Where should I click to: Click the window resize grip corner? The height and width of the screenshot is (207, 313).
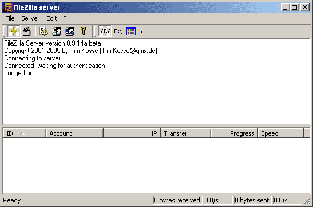pyautogui.click(x=307, y=201)
